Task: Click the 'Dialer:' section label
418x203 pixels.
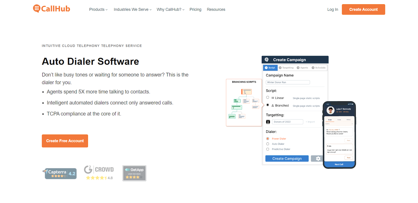Action: pyautogui.click(x=271, y=132)
